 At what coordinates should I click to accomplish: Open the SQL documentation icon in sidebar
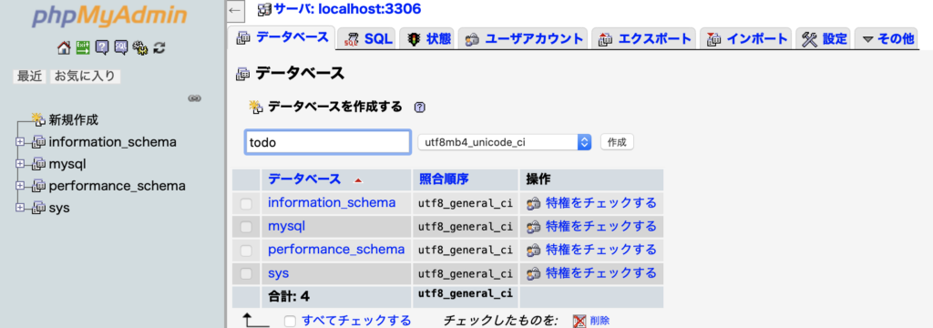[121, 47]
